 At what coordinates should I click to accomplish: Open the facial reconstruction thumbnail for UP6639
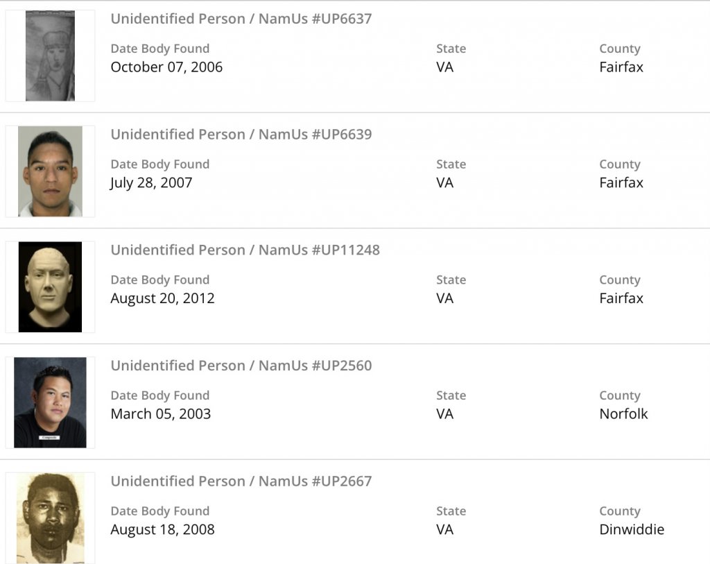click(50, 171)
